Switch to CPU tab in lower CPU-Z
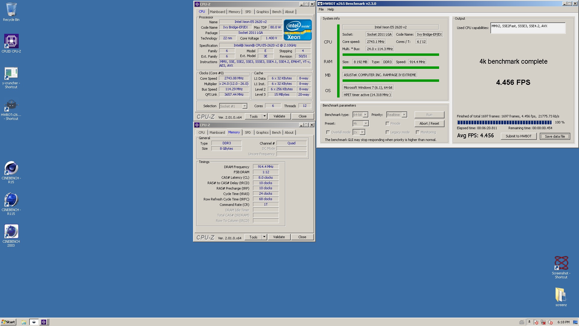579x326 pixels. coord(201,133)
